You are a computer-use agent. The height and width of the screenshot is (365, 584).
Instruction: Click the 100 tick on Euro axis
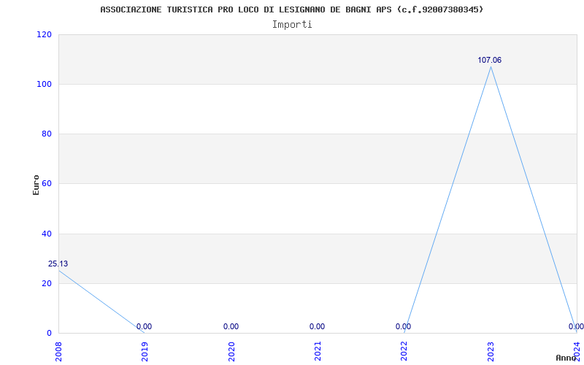[44, 84]
